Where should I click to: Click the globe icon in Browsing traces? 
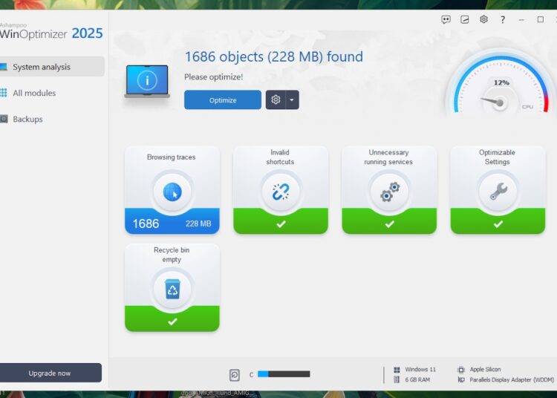(x=172, y=192)
